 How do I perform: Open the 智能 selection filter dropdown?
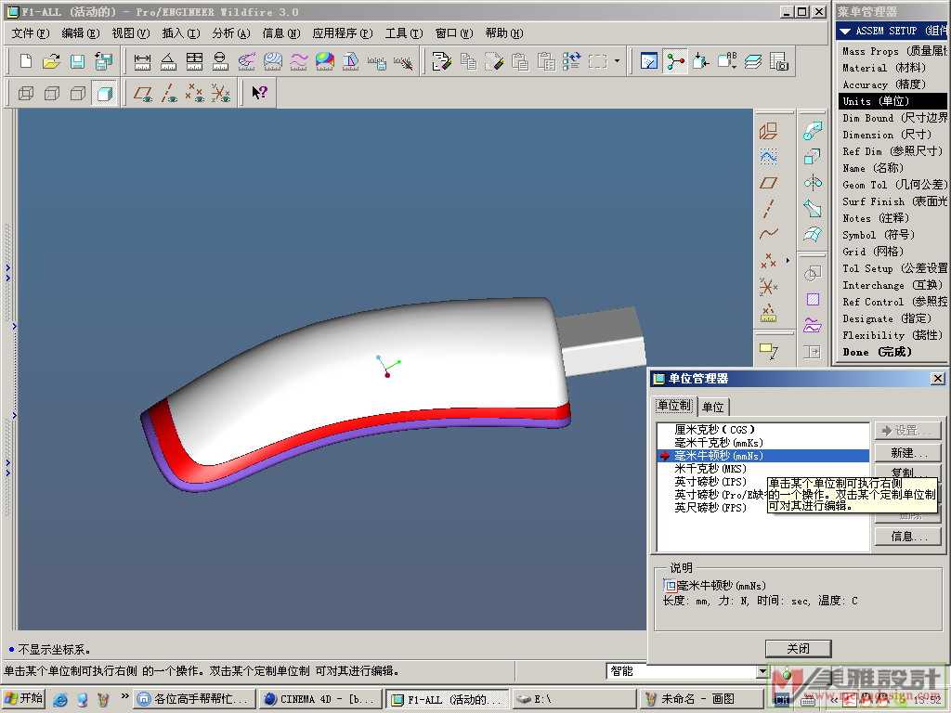(762, 671)
